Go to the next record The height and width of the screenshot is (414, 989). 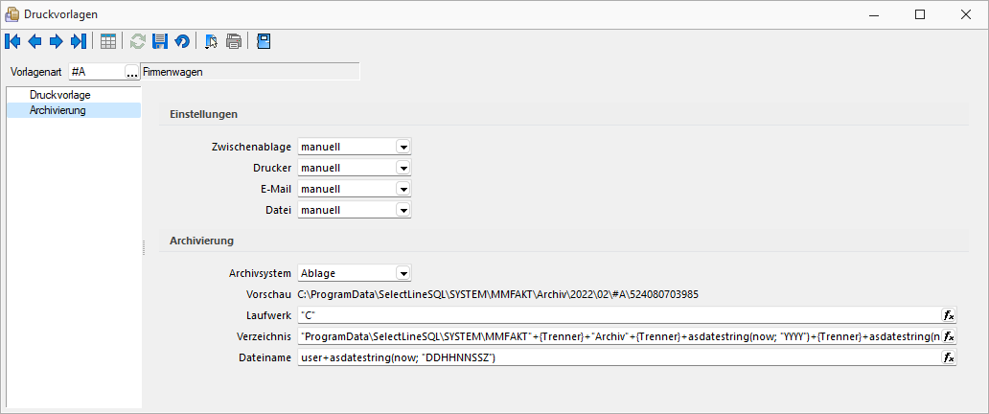pos(56,41)
